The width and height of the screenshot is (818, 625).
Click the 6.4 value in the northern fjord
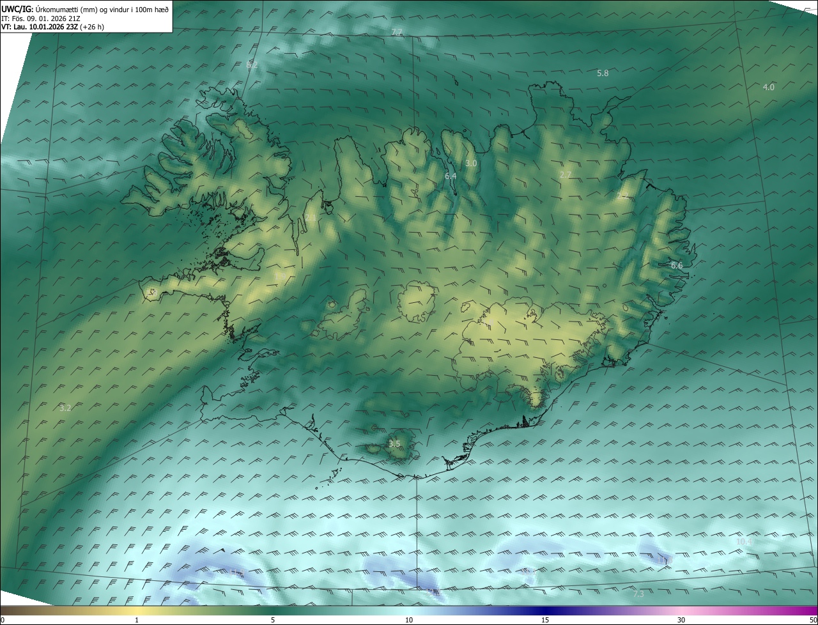[451, 176]
